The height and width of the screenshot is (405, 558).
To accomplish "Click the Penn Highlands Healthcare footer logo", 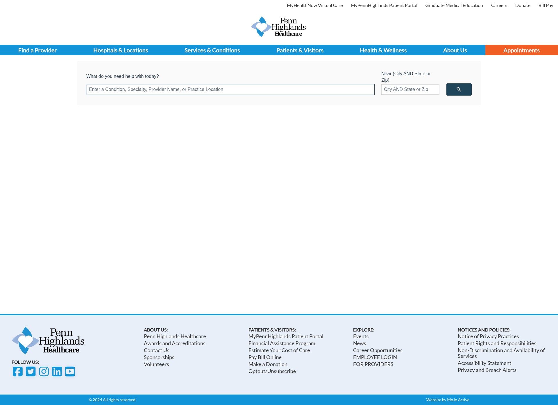I will point(48,341).
